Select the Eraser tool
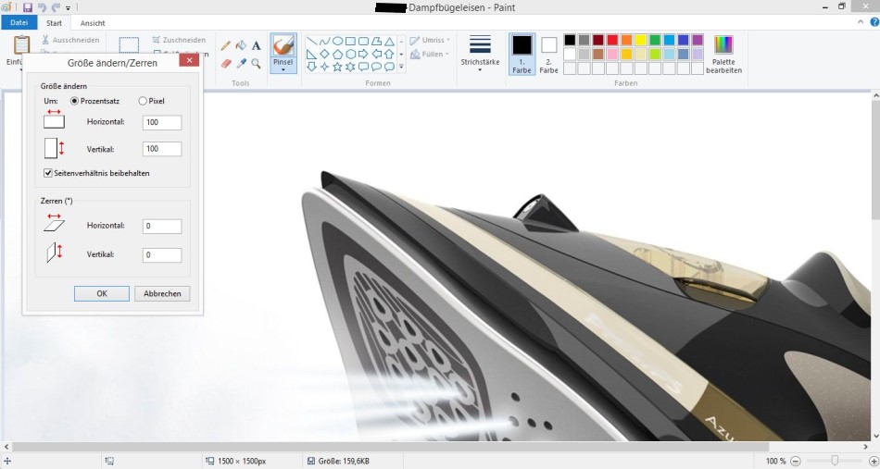 coord(226,63)
